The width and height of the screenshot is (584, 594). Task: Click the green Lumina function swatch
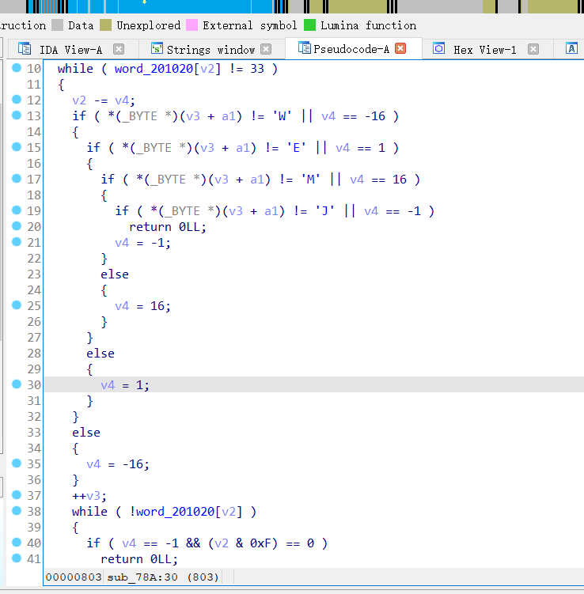309,25
